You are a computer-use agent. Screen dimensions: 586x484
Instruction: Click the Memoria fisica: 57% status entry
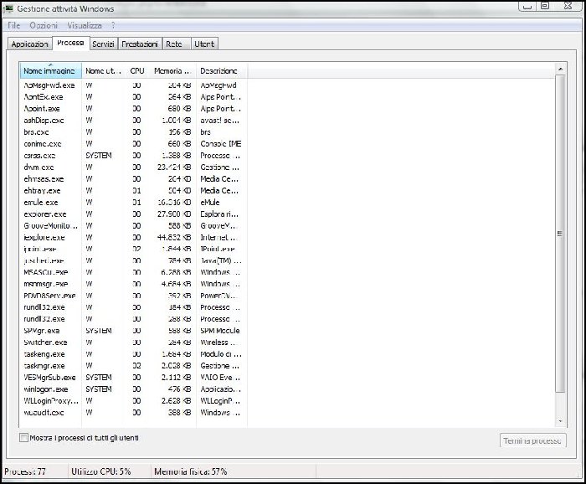(191, 471)
